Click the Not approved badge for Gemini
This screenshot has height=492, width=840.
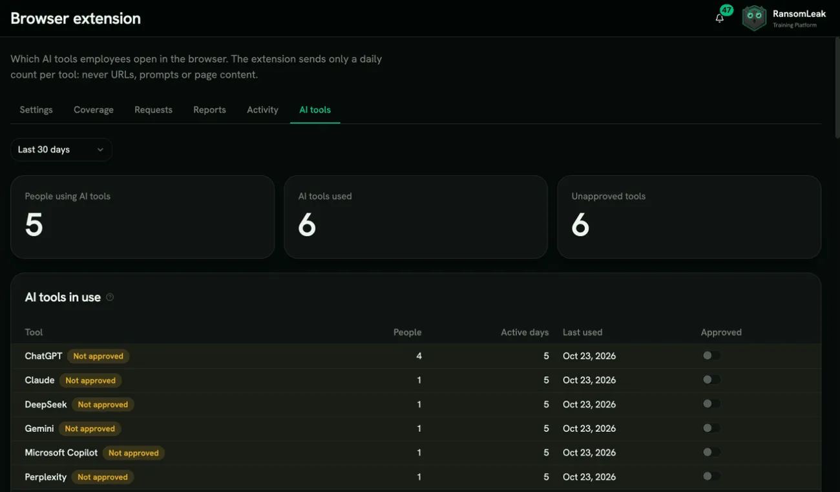90,429
